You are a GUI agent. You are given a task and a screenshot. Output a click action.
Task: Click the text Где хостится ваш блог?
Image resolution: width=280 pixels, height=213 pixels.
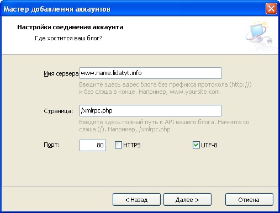click(68, 38)
